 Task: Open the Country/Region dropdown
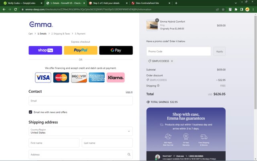coord(81,131)
